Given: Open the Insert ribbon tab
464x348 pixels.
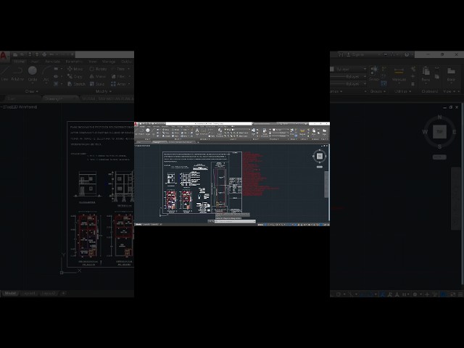Looking at the screenshot, I should point(35,62).
